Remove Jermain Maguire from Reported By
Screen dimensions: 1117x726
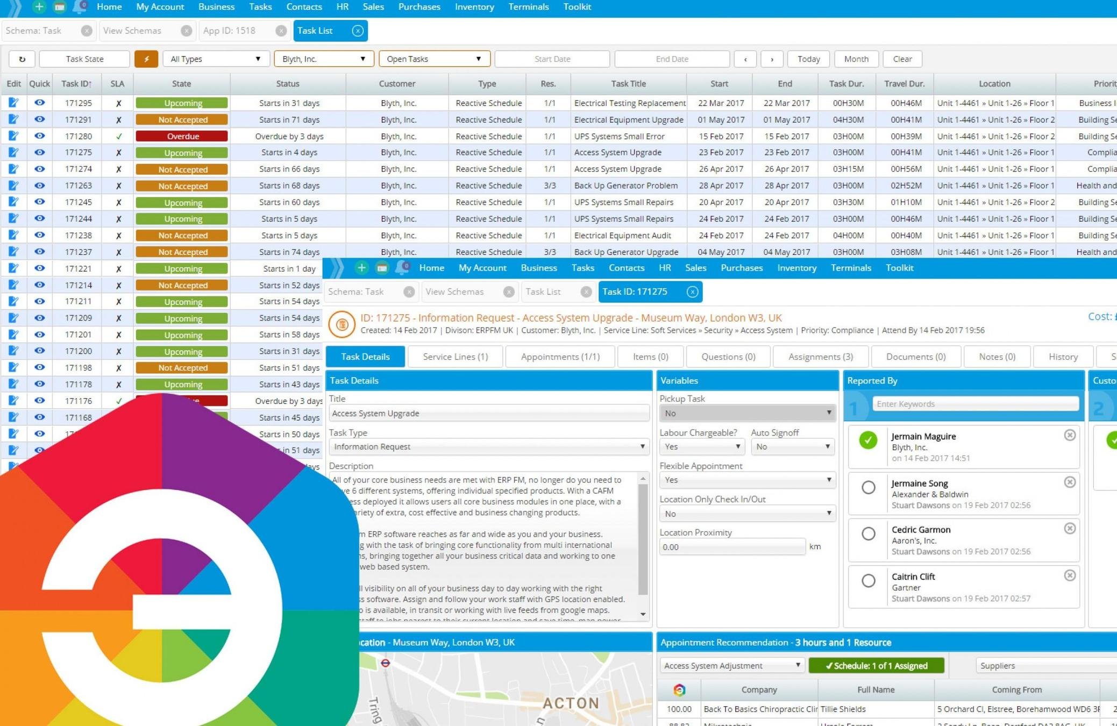[1069, 435]
